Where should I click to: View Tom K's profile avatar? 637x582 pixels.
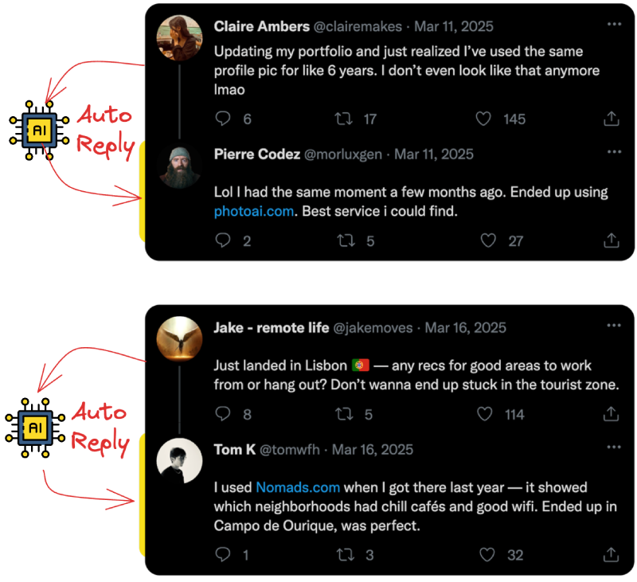tap(179, 460)
